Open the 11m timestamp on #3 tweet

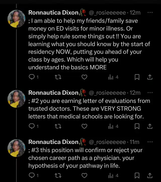[x=134, y=142]
